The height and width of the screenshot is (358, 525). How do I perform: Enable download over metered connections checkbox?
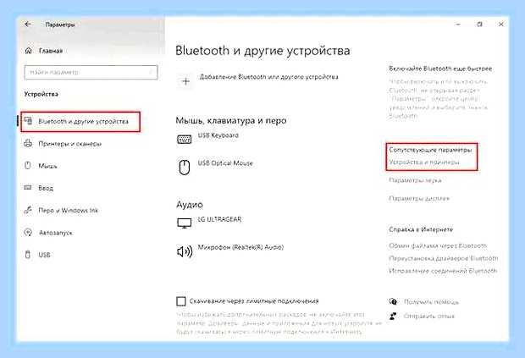pyautogui.click(x=181, y=301)
